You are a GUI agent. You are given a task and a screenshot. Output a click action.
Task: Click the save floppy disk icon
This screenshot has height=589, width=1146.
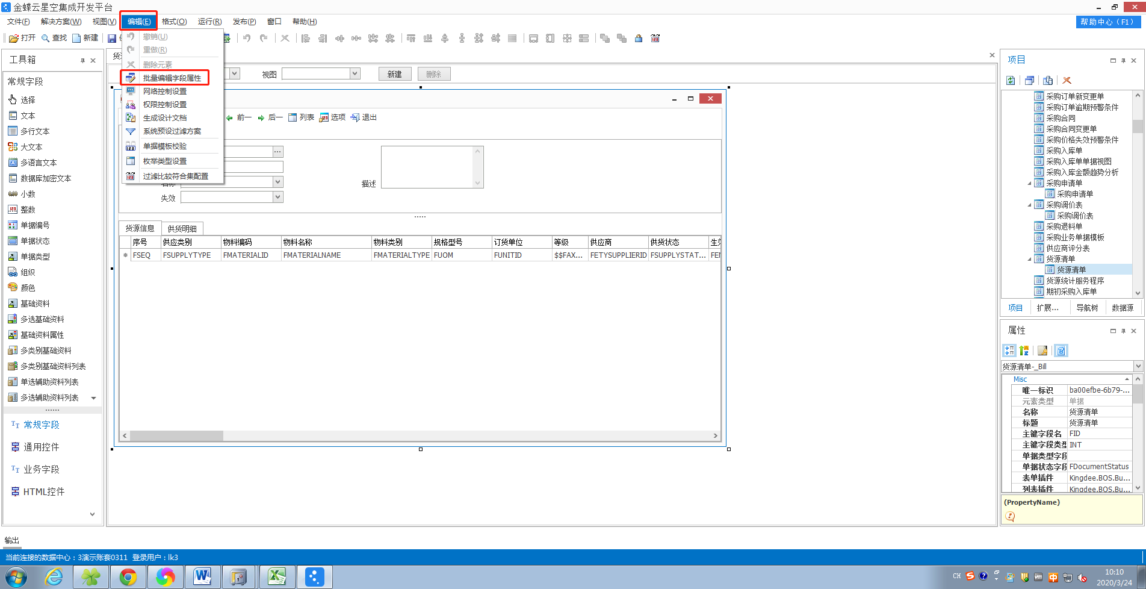(x=112, y=39)
